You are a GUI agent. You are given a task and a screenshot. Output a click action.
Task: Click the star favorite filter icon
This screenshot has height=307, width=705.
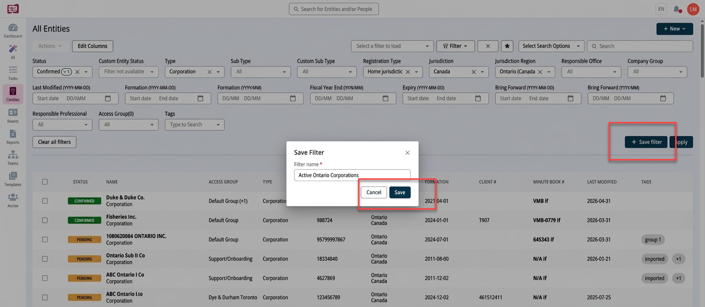507,46
